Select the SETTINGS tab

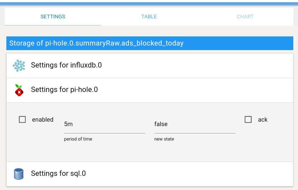(x=53, y=17)
